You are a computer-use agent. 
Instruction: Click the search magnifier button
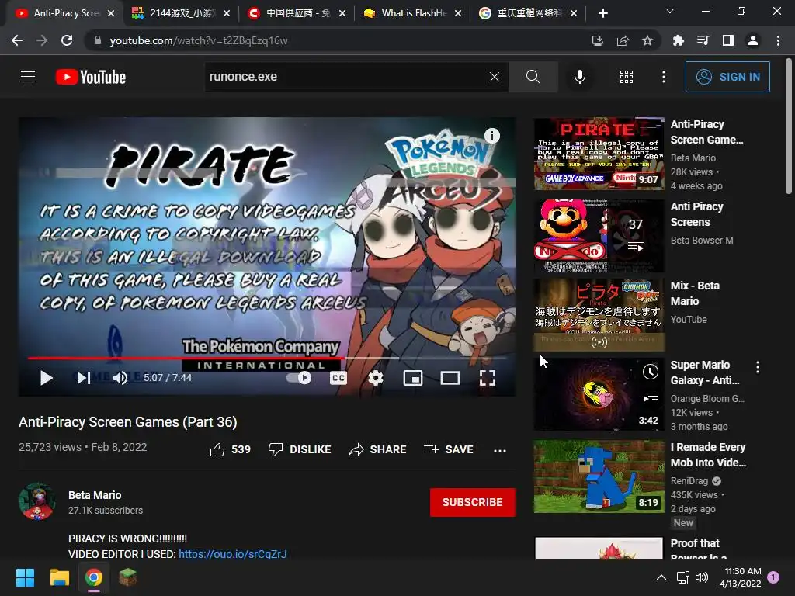click(533, 77)
